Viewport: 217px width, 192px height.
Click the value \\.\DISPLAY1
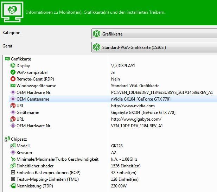coord(123,65)
